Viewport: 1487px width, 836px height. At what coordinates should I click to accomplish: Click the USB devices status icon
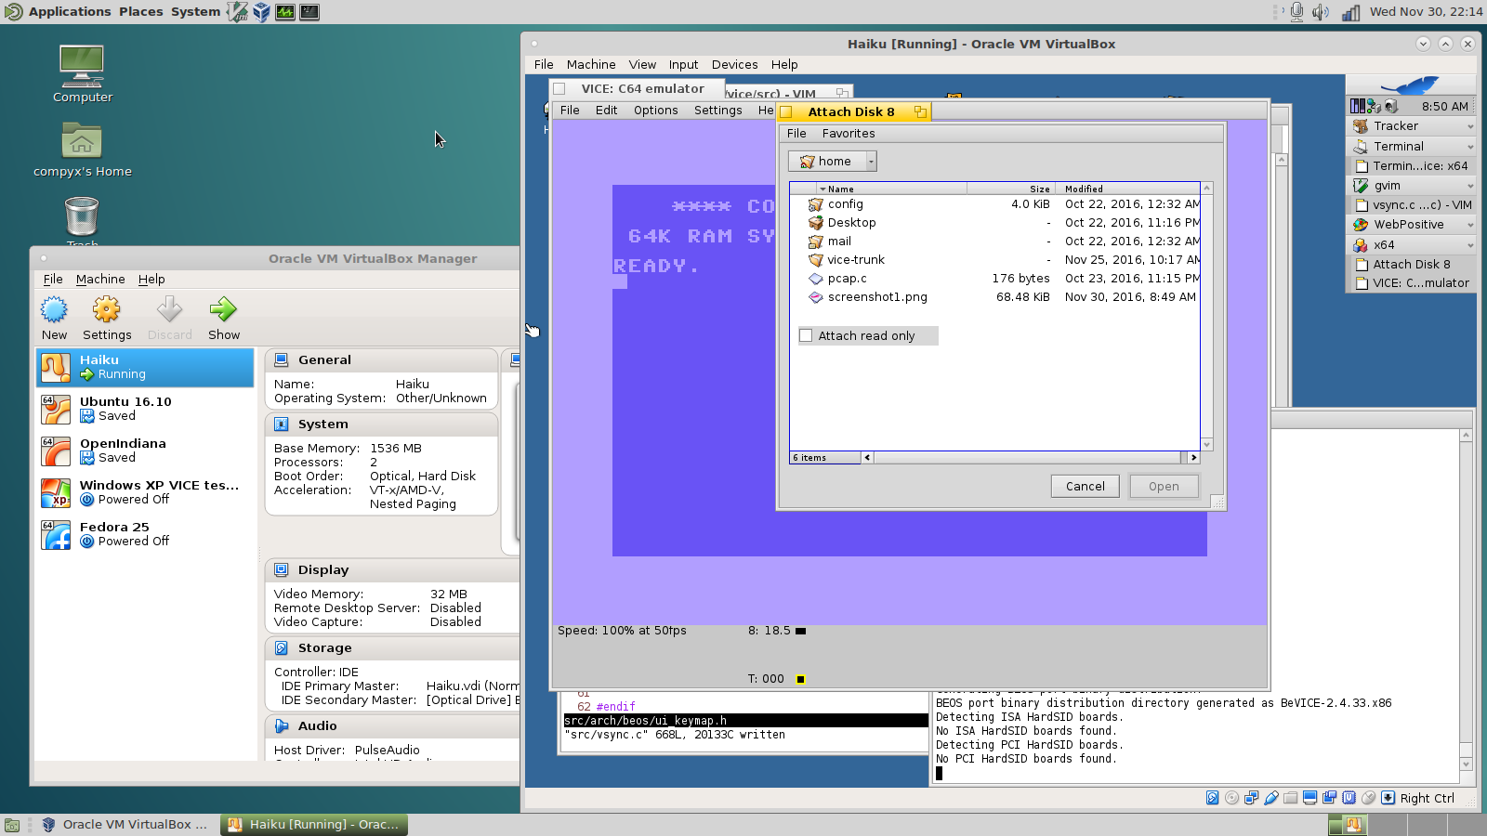click(1271, 797)
